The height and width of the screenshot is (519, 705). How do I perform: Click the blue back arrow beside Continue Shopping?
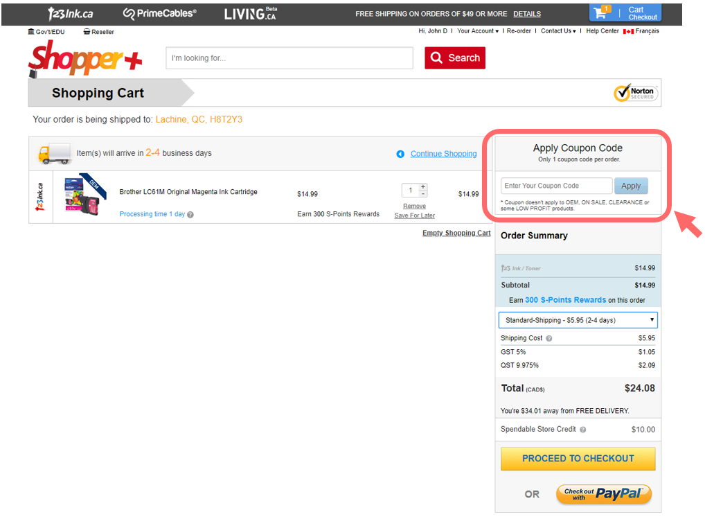[400, 154]
